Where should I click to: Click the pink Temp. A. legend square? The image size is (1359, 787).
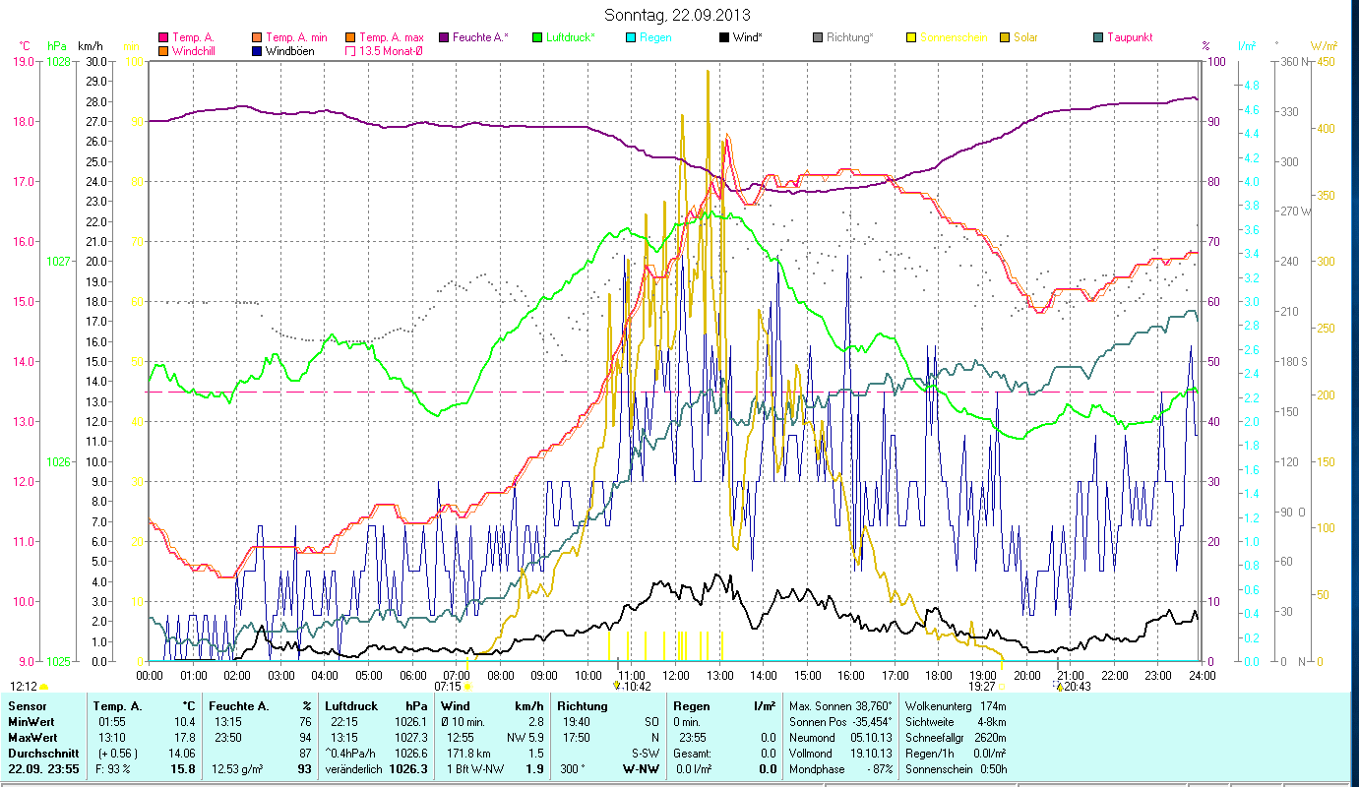(163, 37)
